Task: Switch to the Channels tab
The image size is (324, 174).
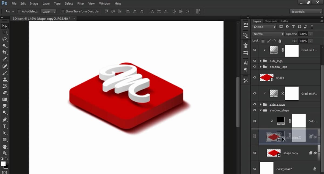Action: click(x=271, y=21)
